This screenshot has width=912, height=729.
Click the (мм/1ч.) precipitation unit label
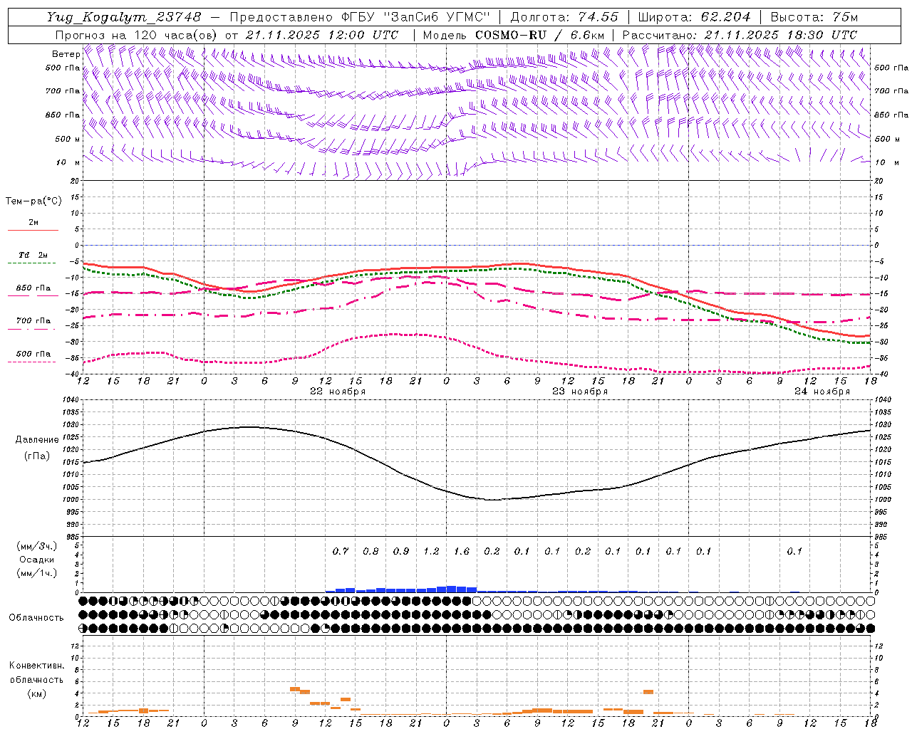pos(37,573)
